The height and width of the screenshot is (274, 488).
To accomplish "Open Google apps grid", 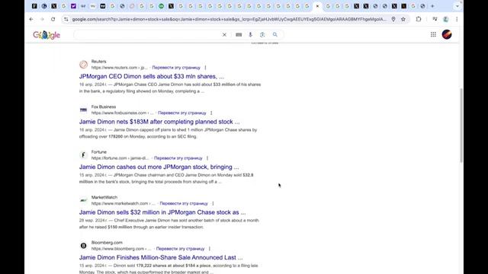I will pyautogui.click(x=433, y=34).
